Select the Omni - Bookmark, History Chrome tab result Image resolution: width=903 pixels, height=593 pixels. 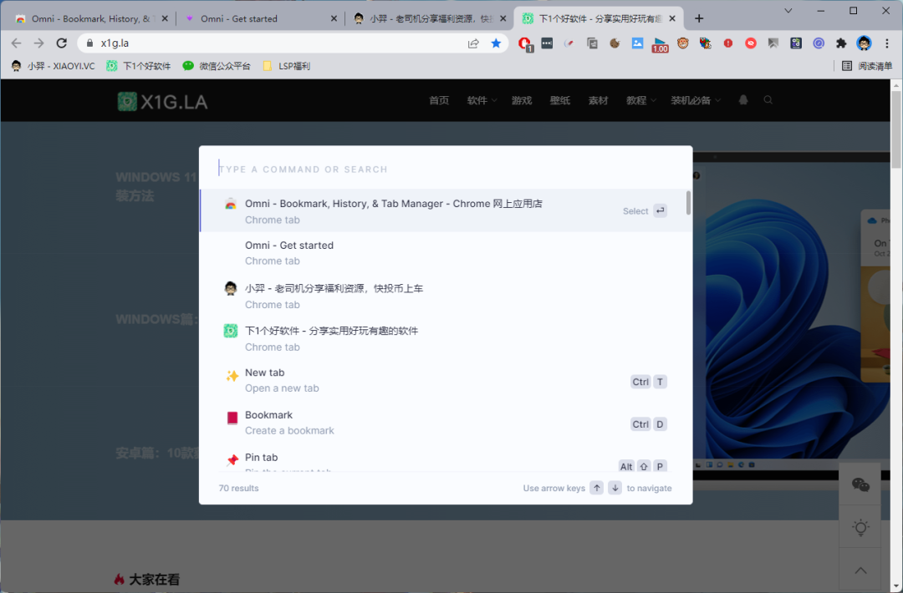tap(443, 211)
